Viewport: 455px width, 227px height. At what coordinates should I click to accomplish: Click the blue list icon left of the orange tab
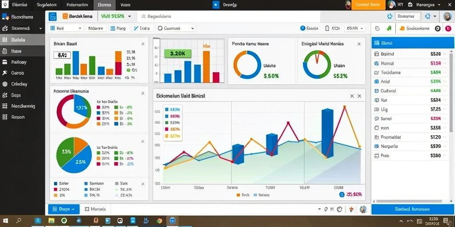pyautogui.click(x=53, y=16)
